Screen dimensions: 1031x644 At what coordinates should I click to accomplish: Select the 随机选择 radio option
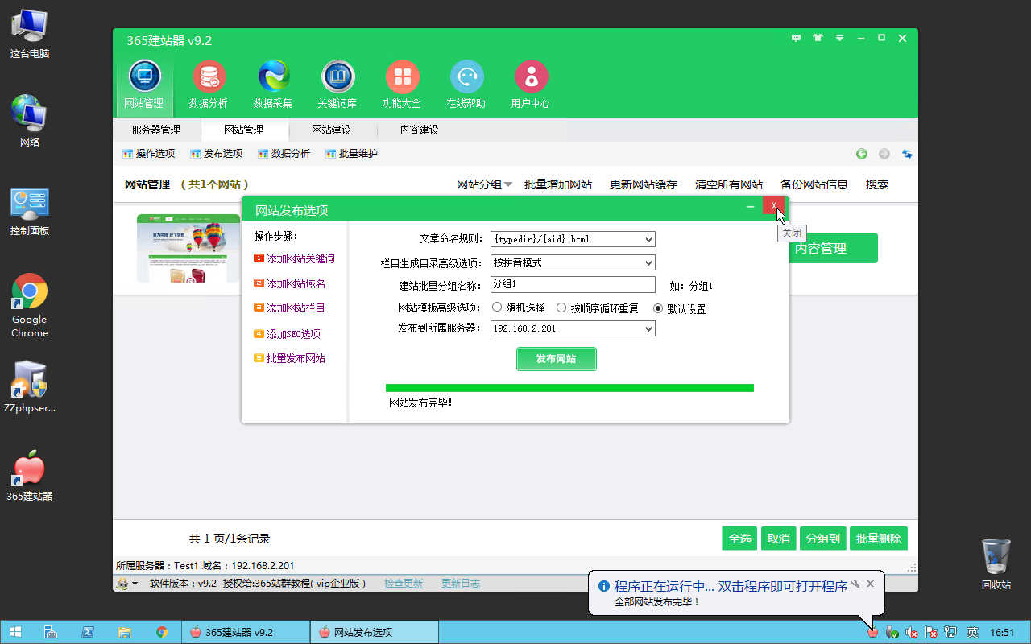pos(497,308)
